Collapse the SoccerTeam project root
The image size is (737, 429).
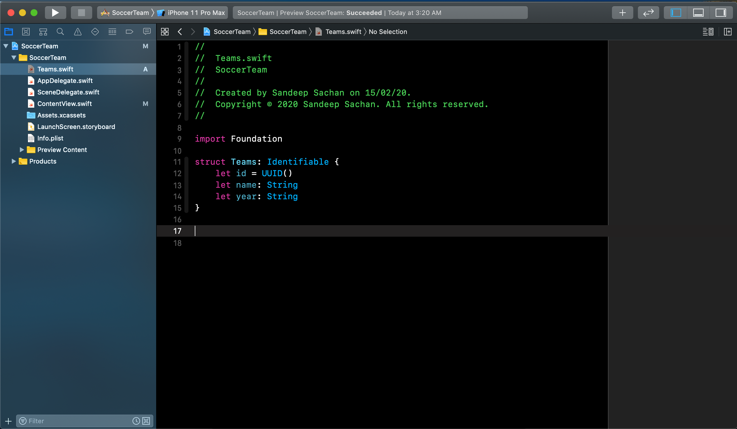point(5,46)
